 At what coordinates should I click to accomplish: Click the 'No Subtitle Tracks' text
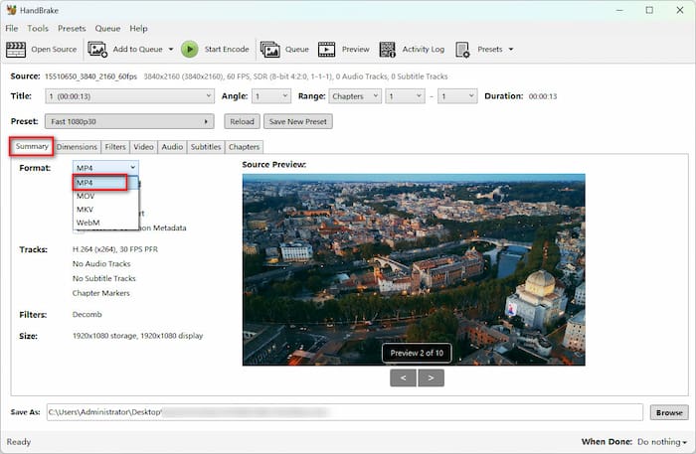(103, 278)
